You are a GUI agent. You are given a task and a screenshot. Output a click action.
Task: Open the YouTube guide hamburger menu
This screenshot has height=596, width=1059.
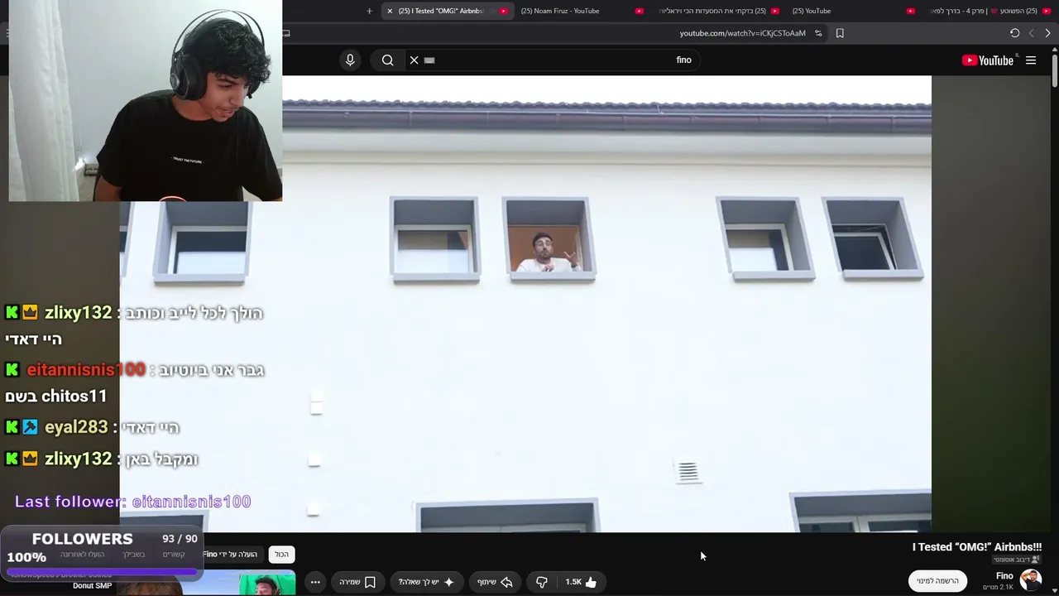click(1031, 60)
